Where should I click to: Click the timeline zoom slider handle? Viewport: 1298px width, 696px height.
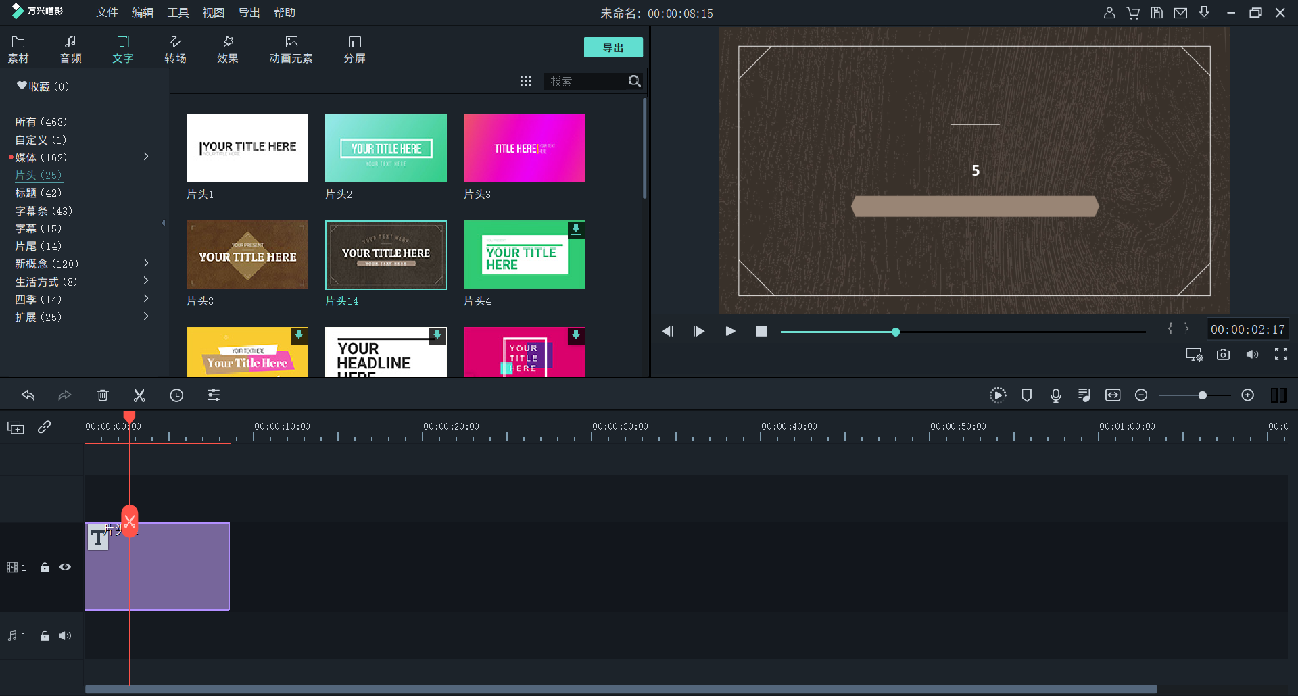click(x=1202, y=395)
